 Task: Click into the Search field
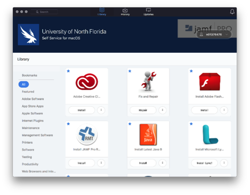(44, 12)
